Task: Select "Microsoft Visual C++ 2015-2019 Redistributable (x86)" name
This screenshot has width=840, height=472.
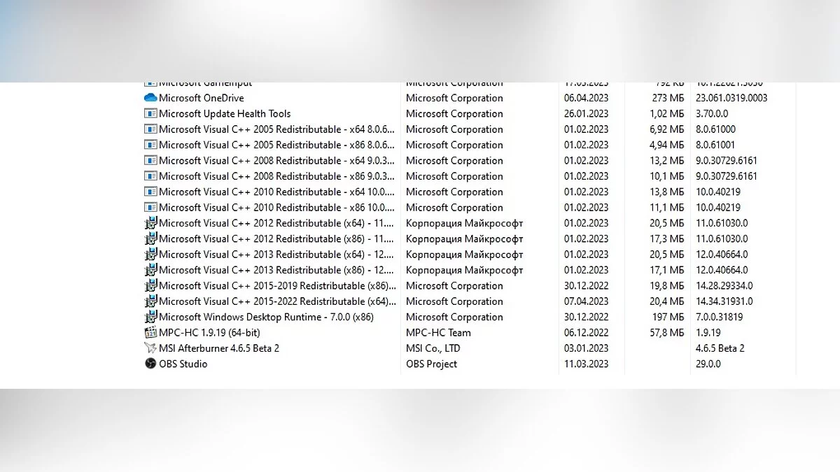Action: click(x=276, y=285)
